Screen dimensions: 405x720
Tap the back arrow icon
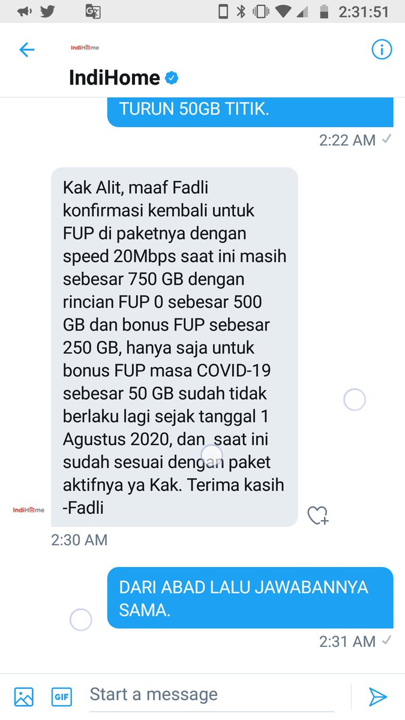tap(27, 50)
